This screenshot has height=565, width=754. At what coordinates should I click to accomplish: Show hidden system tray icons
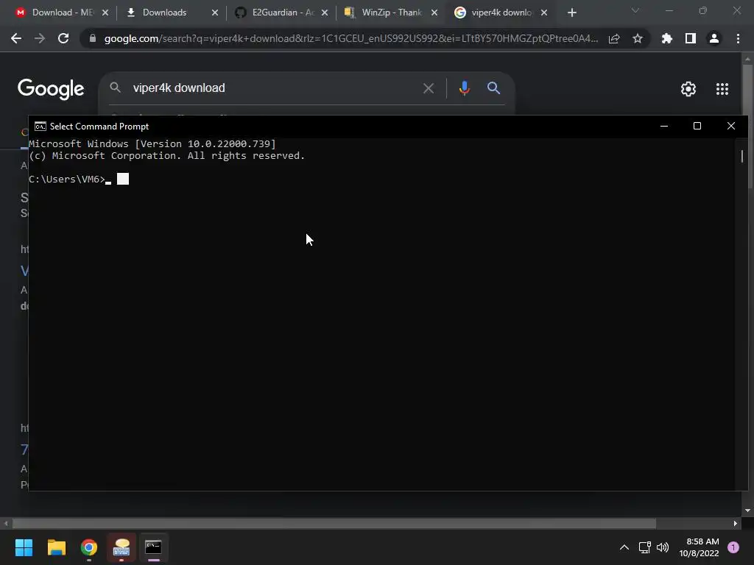[x=624, y=547]
